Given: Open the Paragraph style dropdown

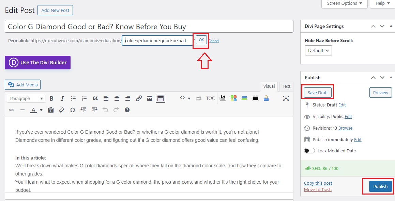Looking at the screenshot, I should [26, 98].
